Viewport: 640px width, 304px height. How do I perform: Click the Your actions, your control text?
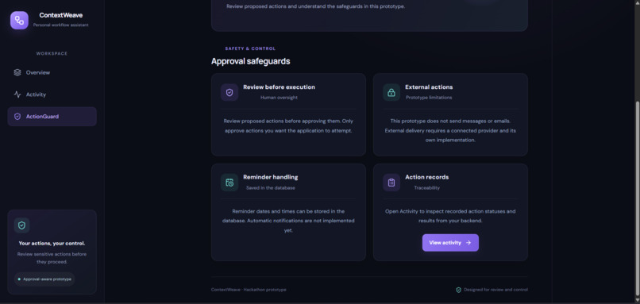pyautogui.click(x=52, y=243)
